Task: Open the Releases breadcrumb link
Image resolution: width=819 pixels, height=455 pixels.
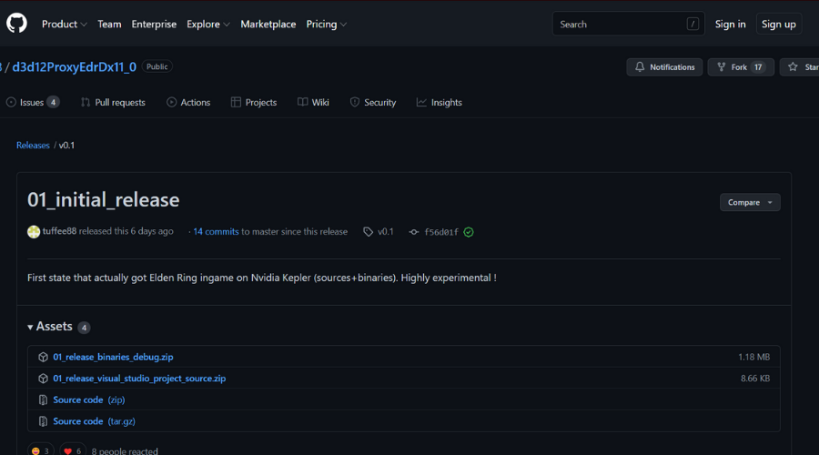Action: click(x=33, y=146)
